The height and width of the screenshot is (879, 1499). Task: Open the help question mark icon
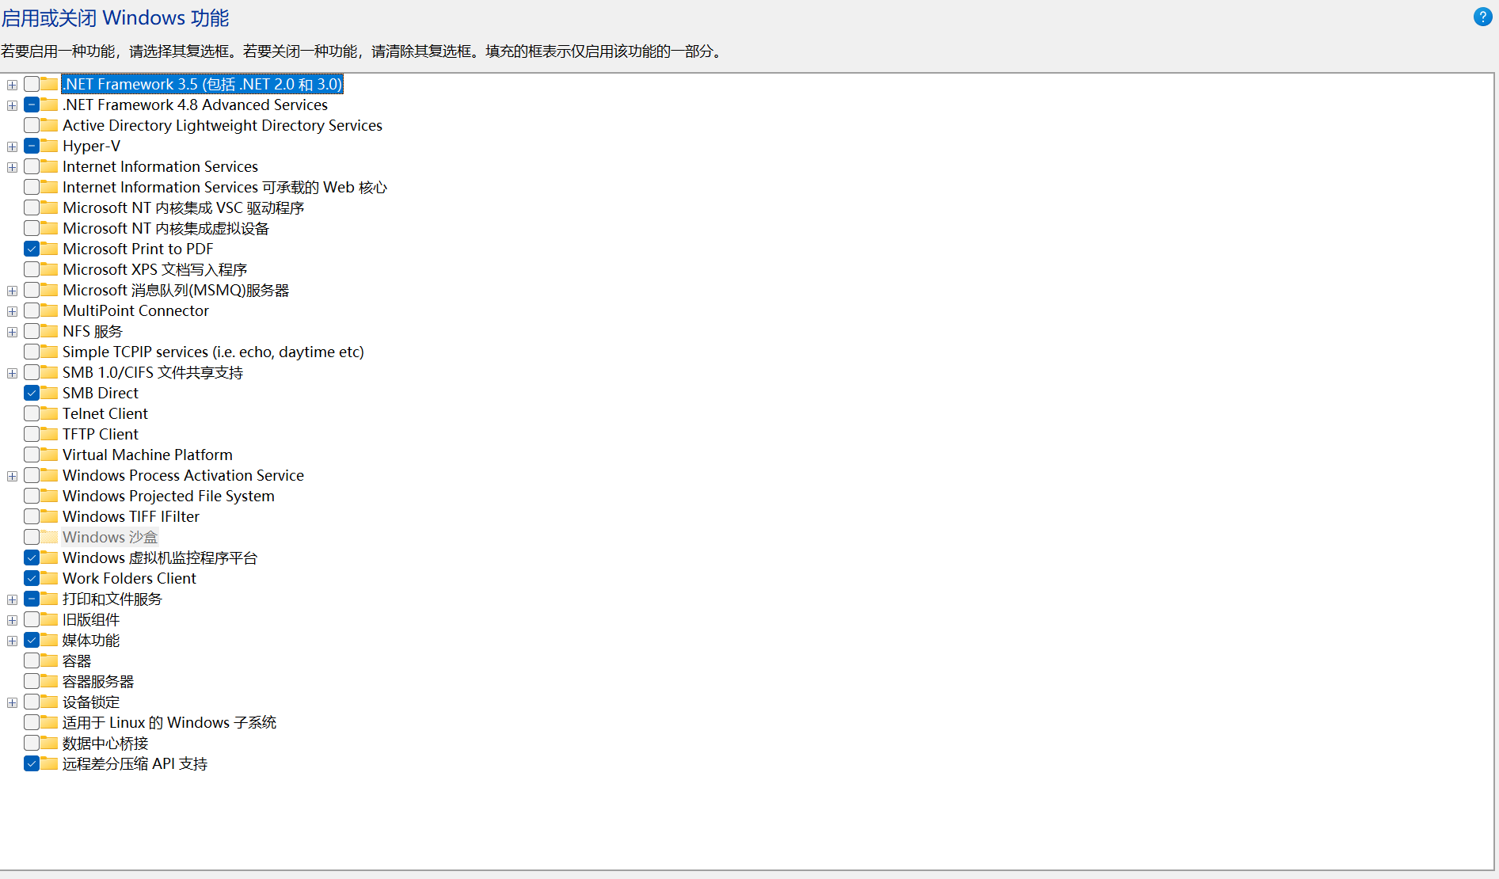tap(1482, 17)
